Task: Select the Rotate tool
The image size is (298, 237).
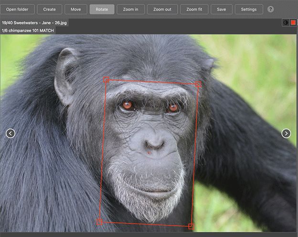Action: (102, 9)
